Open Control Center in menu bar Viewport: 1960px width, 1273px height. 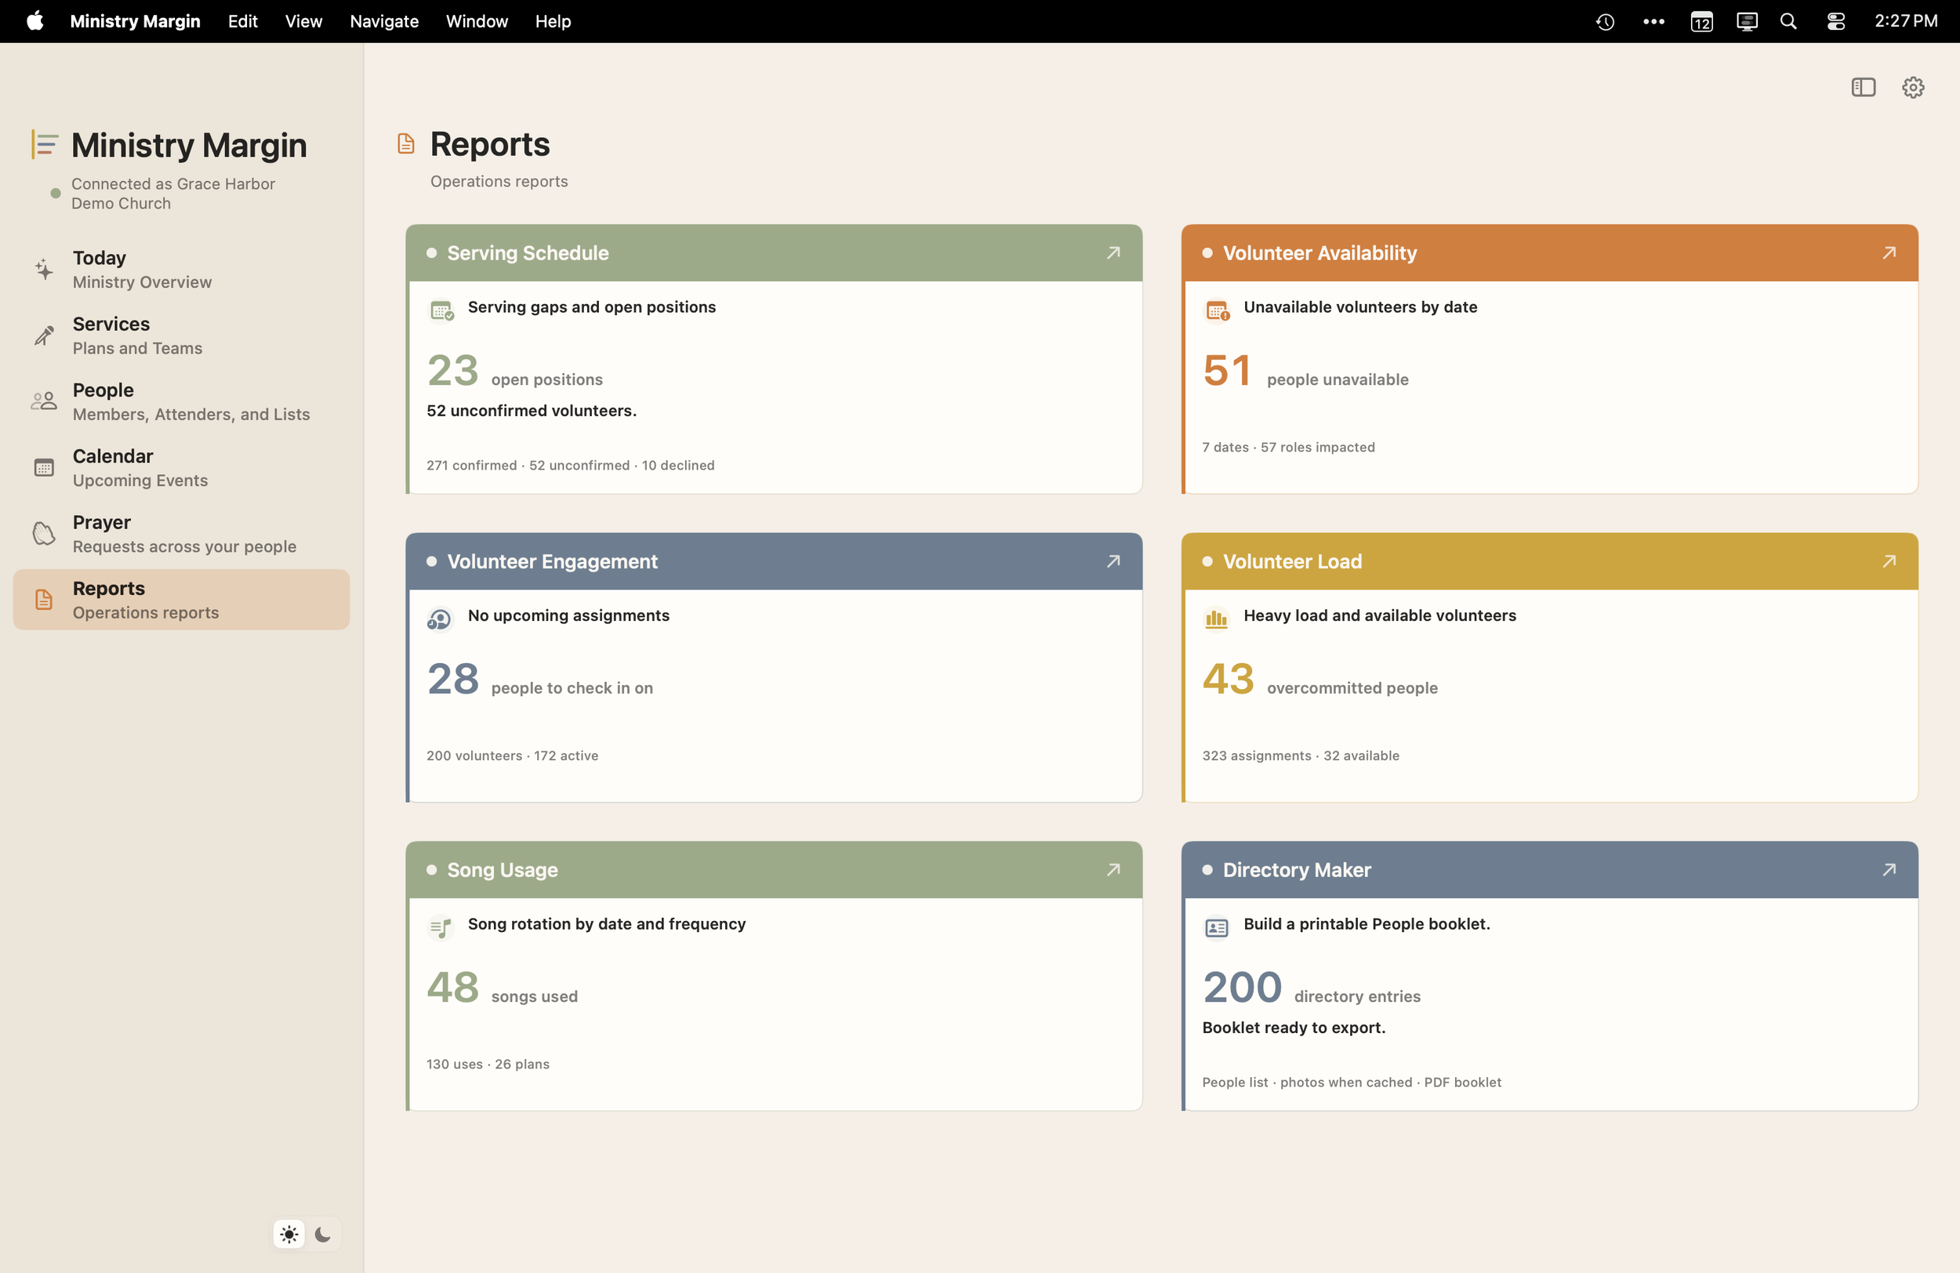pyautogui.click(x=1835, y=21)
